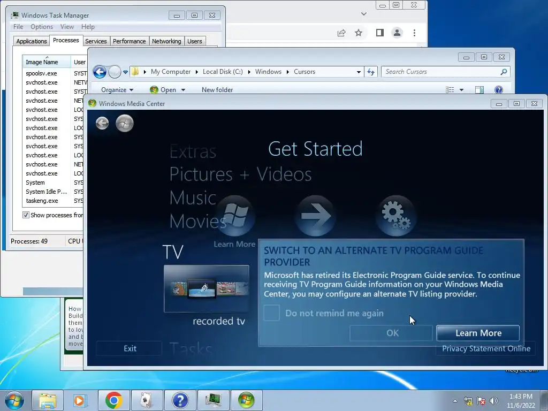The image size is (548, 411).
Task: Refresh the Cursors folder view
Action: point(370,72)
